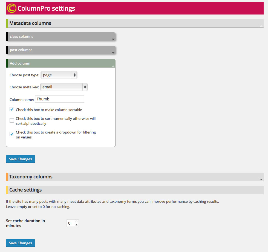Click the Cache settings section header
The image size is (268, 252).
click(x=135, y=190)
